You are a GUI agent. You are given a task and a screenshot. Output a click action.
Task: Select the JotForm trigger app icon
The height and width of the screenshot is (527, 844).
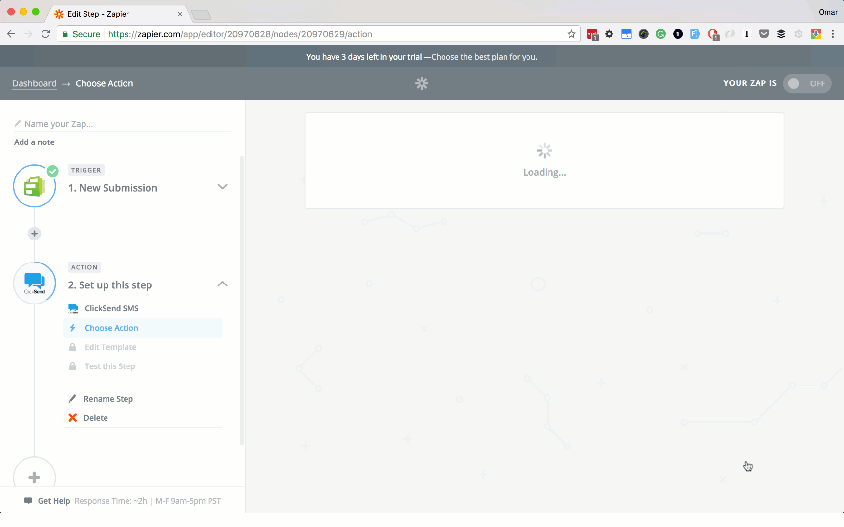tap(34, 186)
